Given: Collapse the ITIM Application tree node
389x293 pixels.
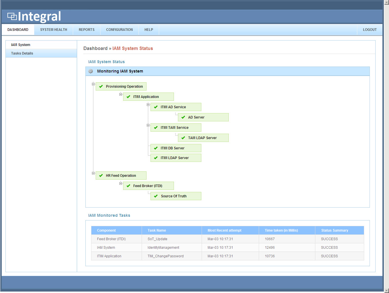Looking at the screenshot, I should (121, 94).
